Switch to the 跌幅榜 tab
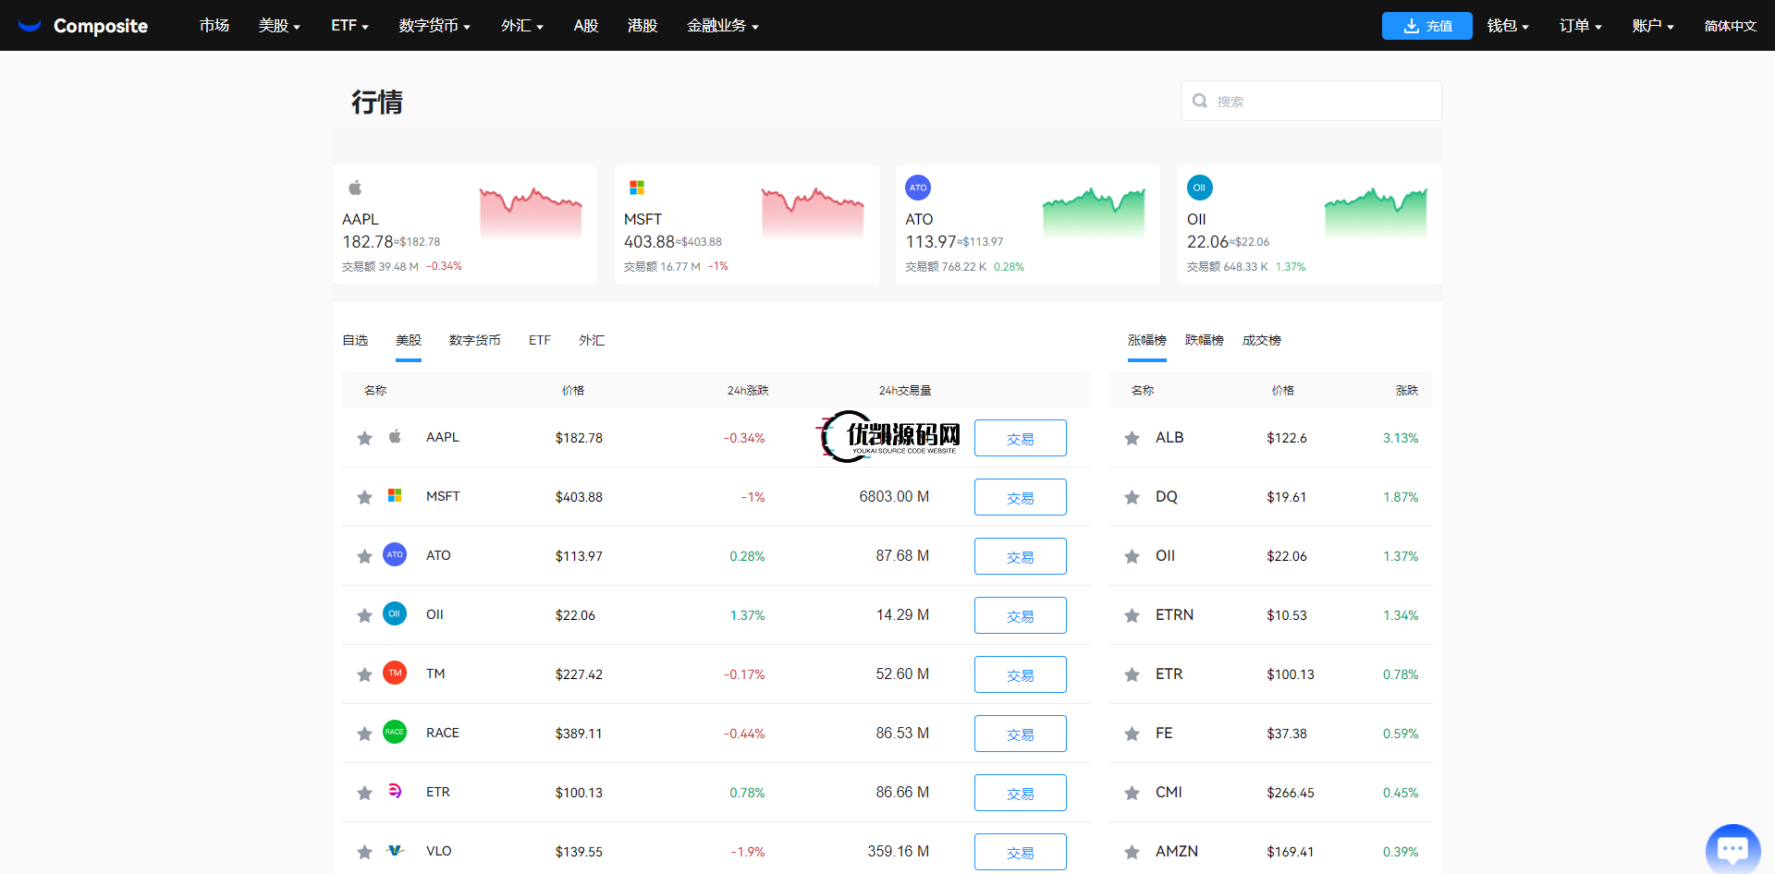 (1204, 340)
